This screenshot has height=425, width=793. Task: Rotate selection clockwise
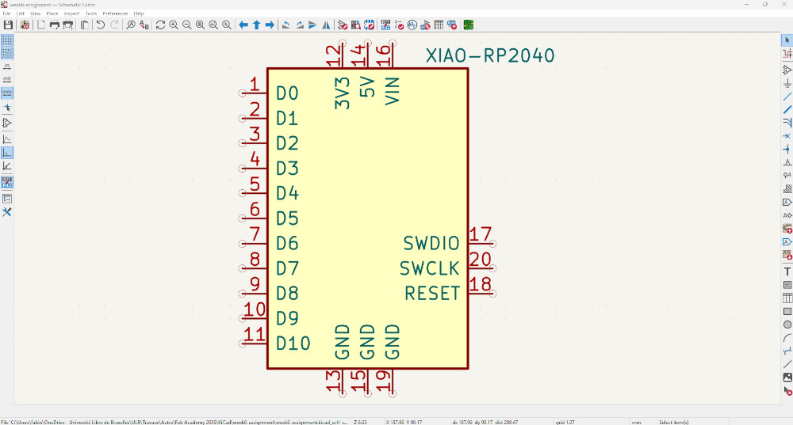pos(300,25)
